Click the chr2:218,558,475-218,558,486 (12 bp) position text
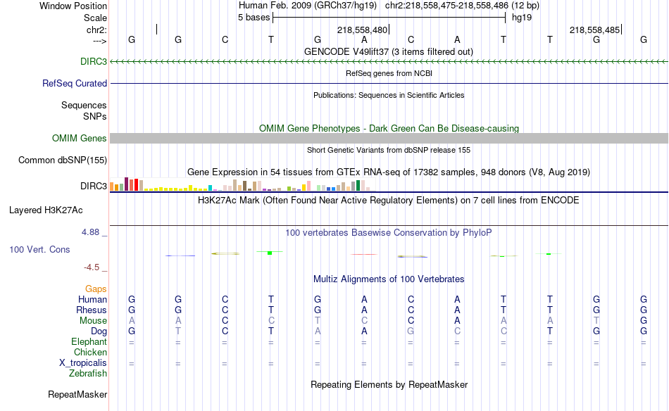The height and width of the screenshot is (411, 669). point(462,6)
